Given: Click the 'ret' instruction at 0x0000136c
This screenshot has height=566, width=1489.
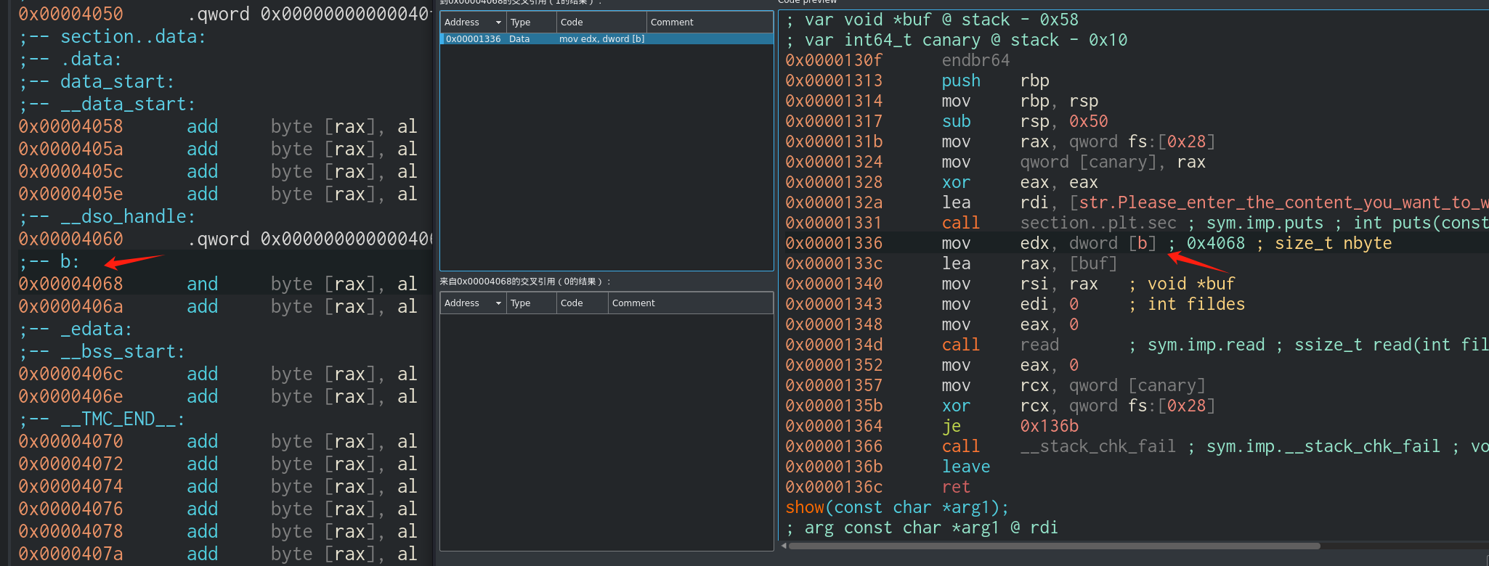Looking at the screenshot, I should pyautogui.click(x=956, y=487).
